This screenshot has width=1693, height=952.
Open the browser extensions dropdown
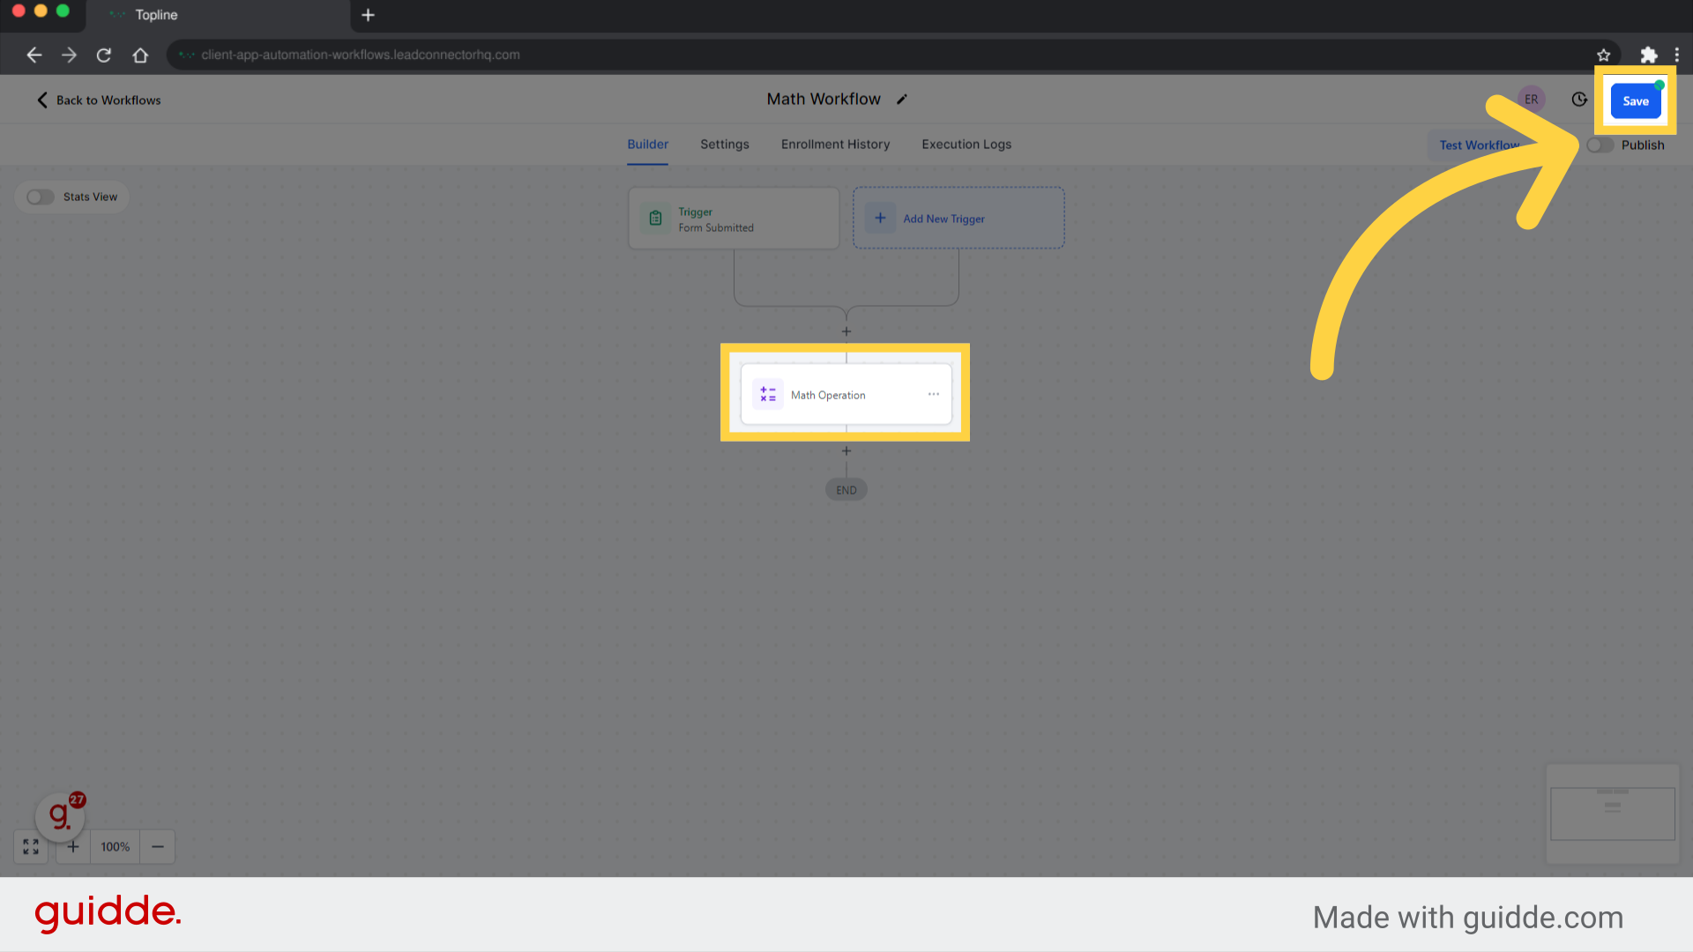click(1649, 55)
